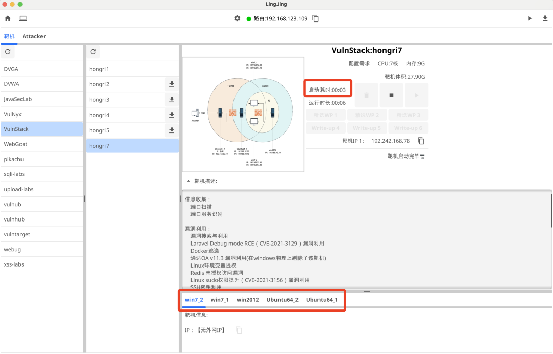Select VulnStack category
553x354 pixels.
41,129
